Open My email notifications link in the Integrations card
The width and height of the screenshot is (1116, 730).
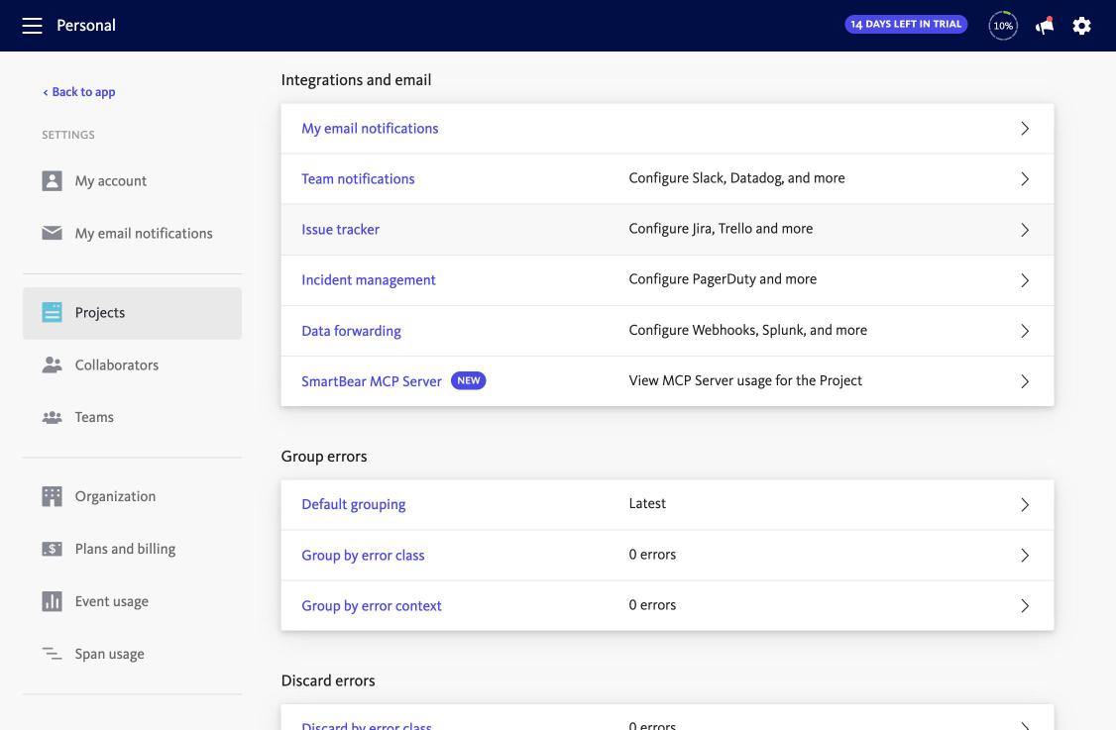click(x=370, y=129)
